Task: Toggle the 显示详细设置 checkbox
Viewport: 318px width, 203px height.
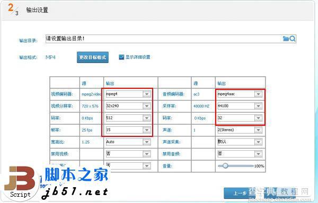Action: 121,57
